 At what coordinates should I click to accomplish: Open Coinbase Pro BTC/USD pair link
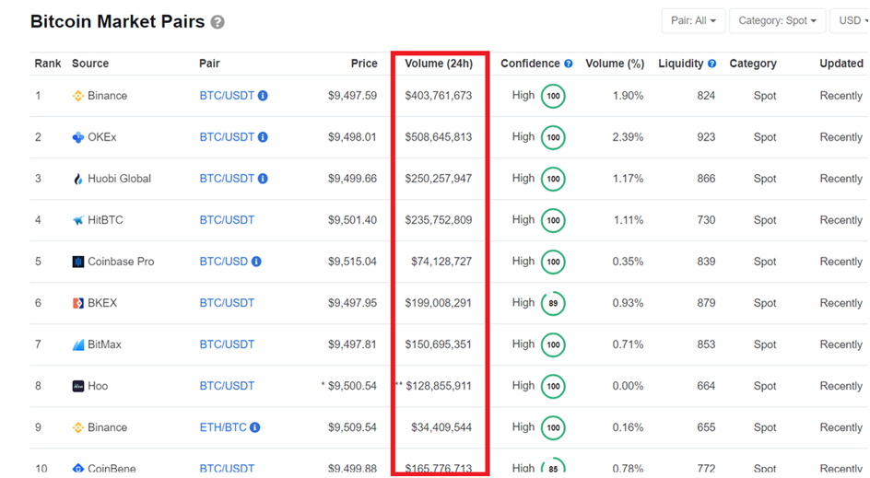point(224,262)
